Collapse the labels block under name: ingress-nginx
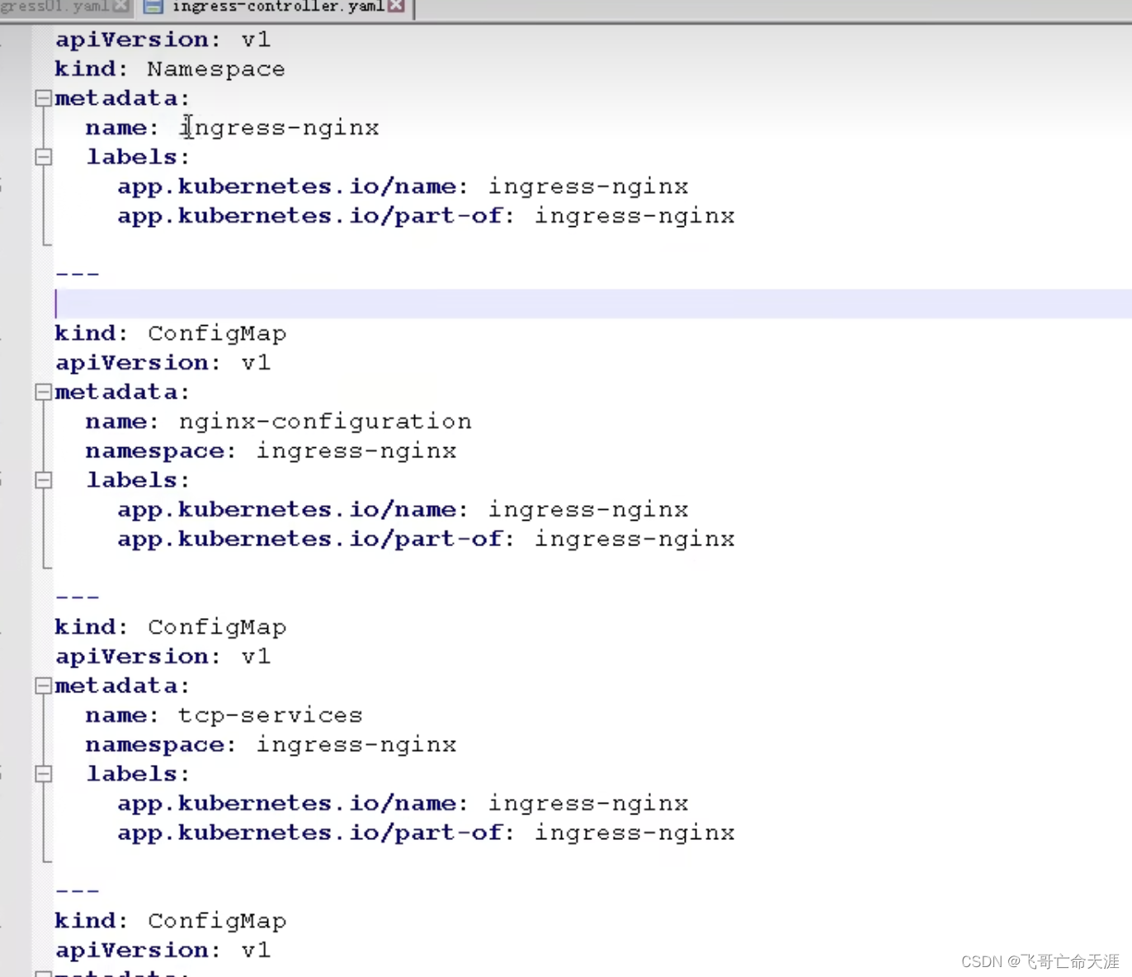The image size is (1132, 977). (44, 157)
